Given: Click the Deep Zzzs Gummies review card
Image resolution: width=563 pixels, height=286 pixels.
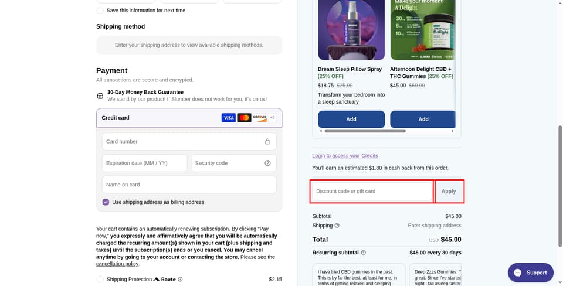Looking at the screenshot, I should (435, 275).
